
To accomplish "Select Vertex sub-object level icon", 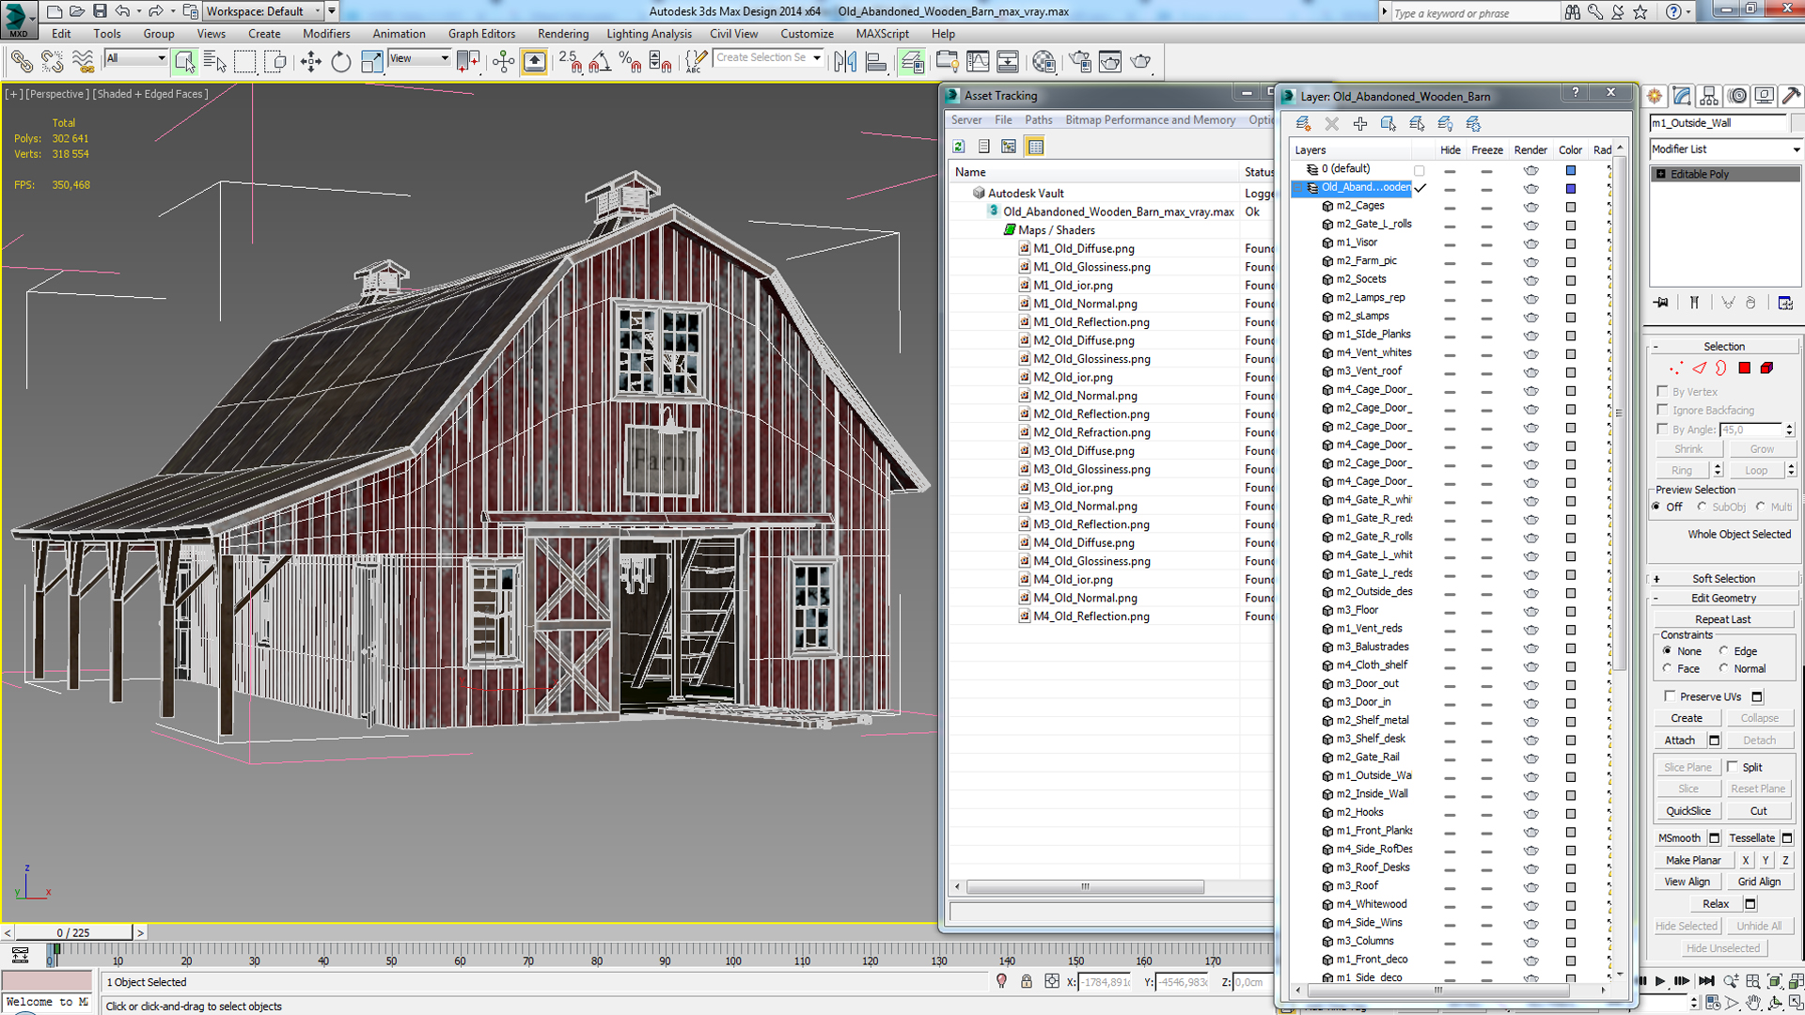I will (x=1676, y=368).
